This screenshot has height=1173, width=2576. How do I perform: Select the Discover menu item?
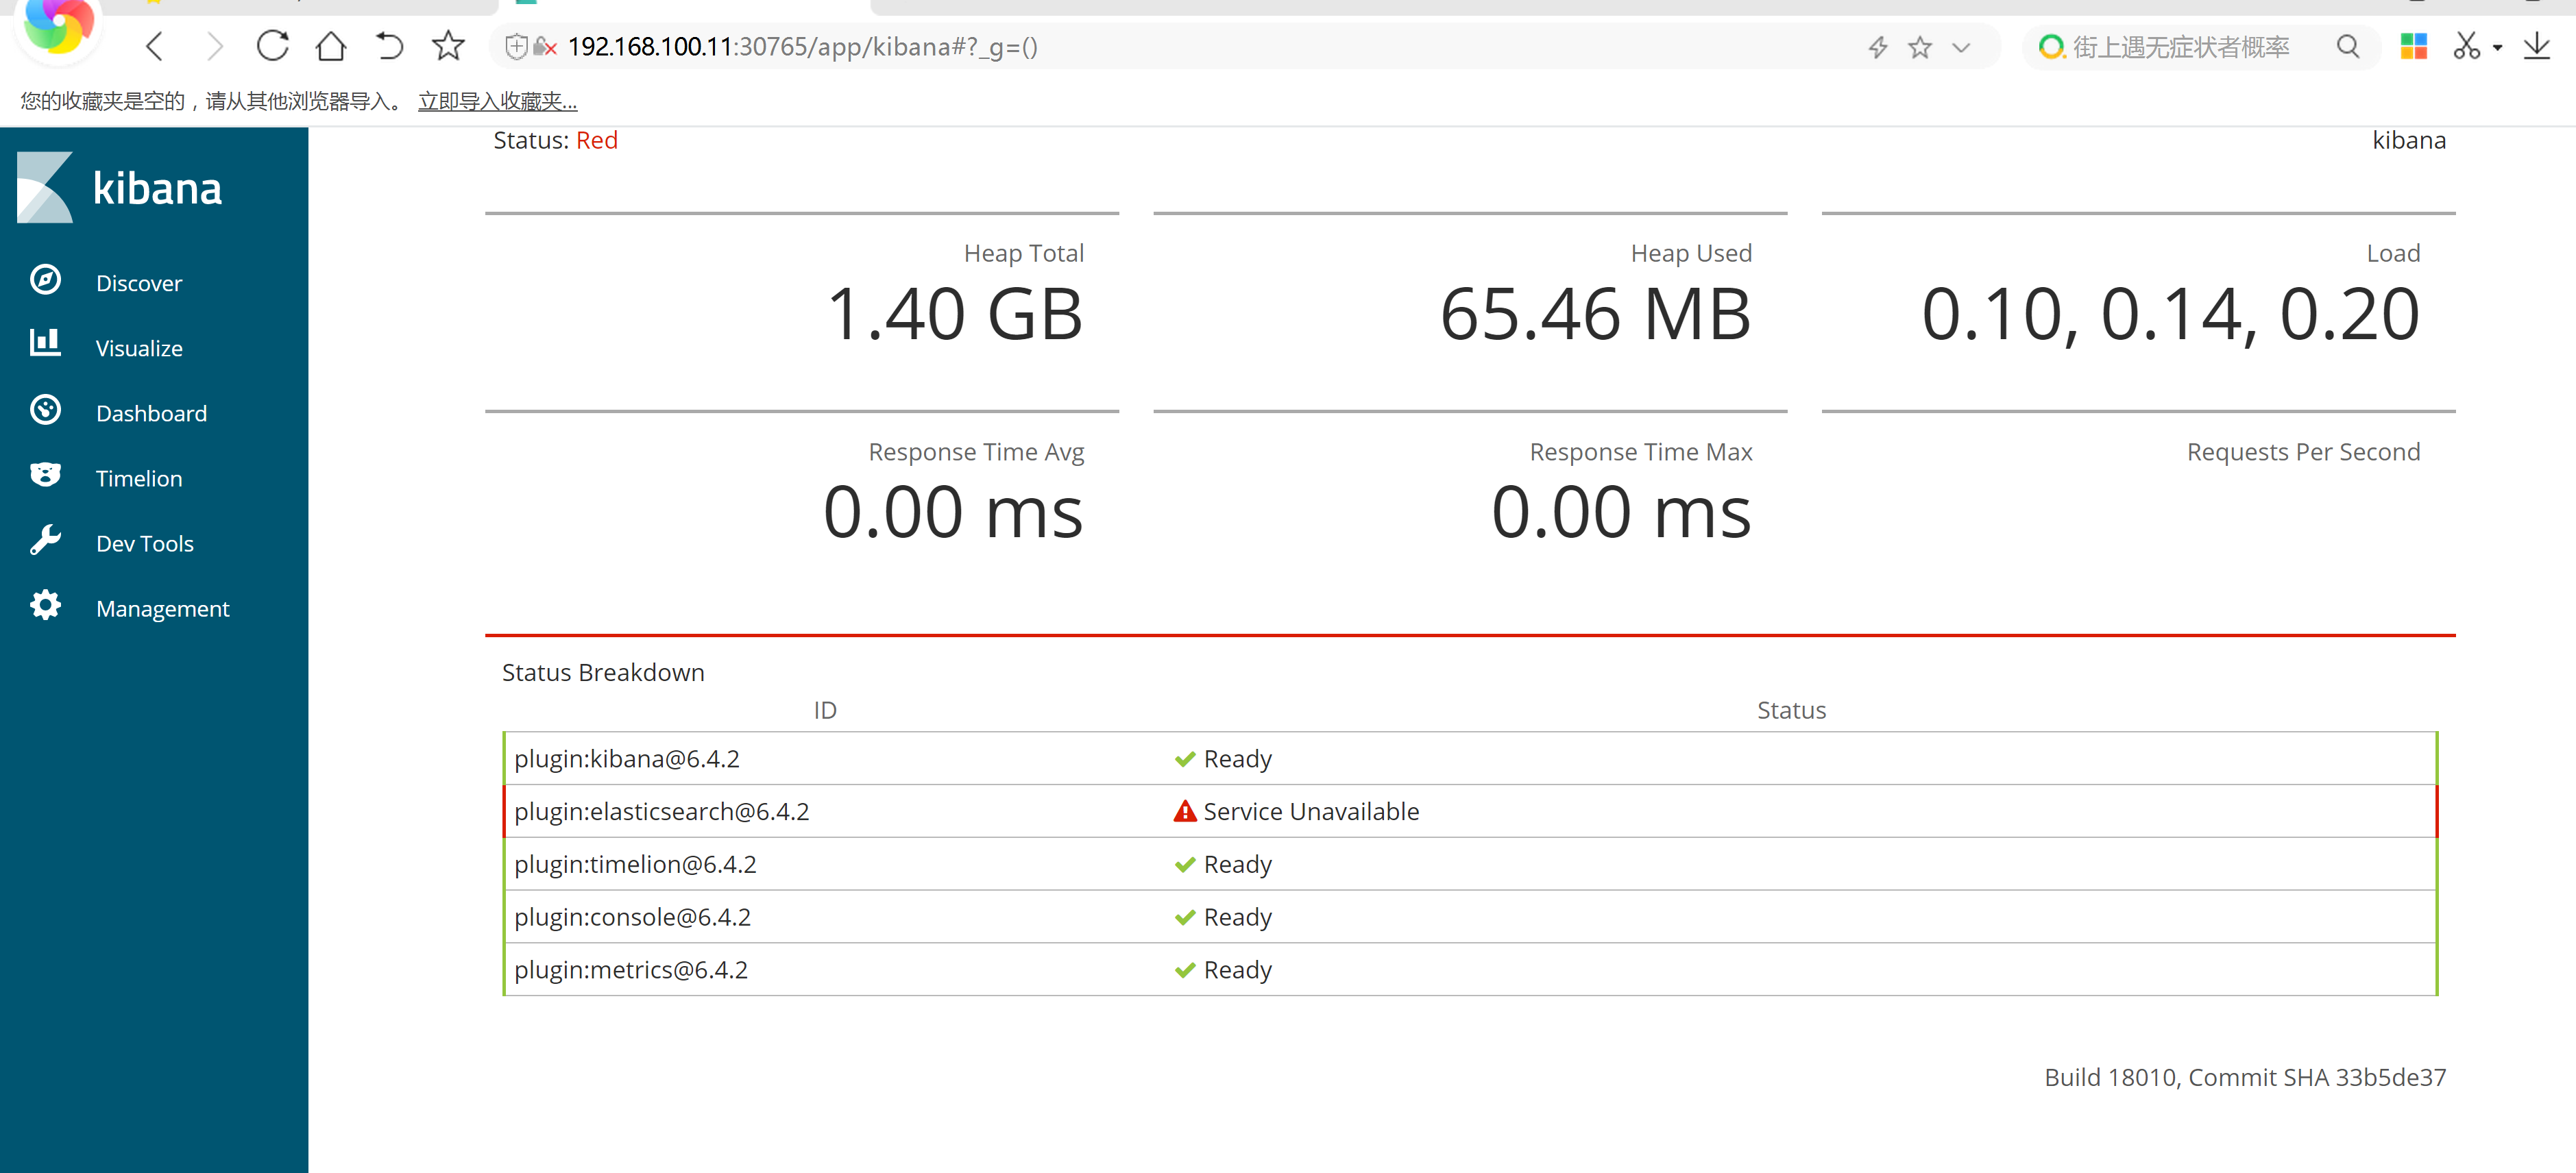click(140, 282)
